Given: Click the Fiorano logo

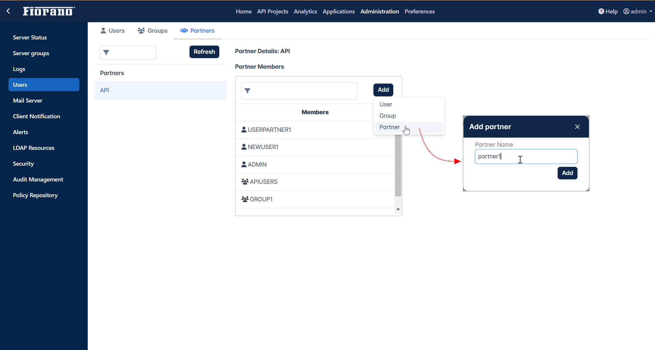Looking at the screenshot, I should pyautogui.click(x=49, y=11).
